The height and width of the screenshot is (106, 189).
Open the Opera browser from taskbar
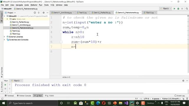click(x=104, y=103)
